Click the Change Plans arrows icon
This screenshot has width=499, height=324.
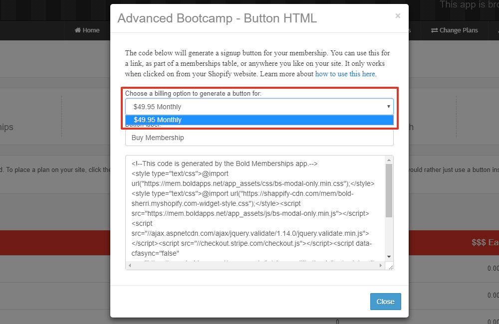point(435,30)
